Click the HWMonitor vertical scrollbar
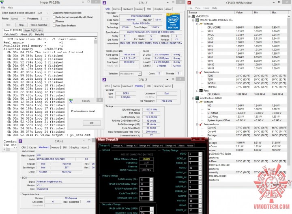Viewport: 292px width, 214px height. (x=289, y=99)
